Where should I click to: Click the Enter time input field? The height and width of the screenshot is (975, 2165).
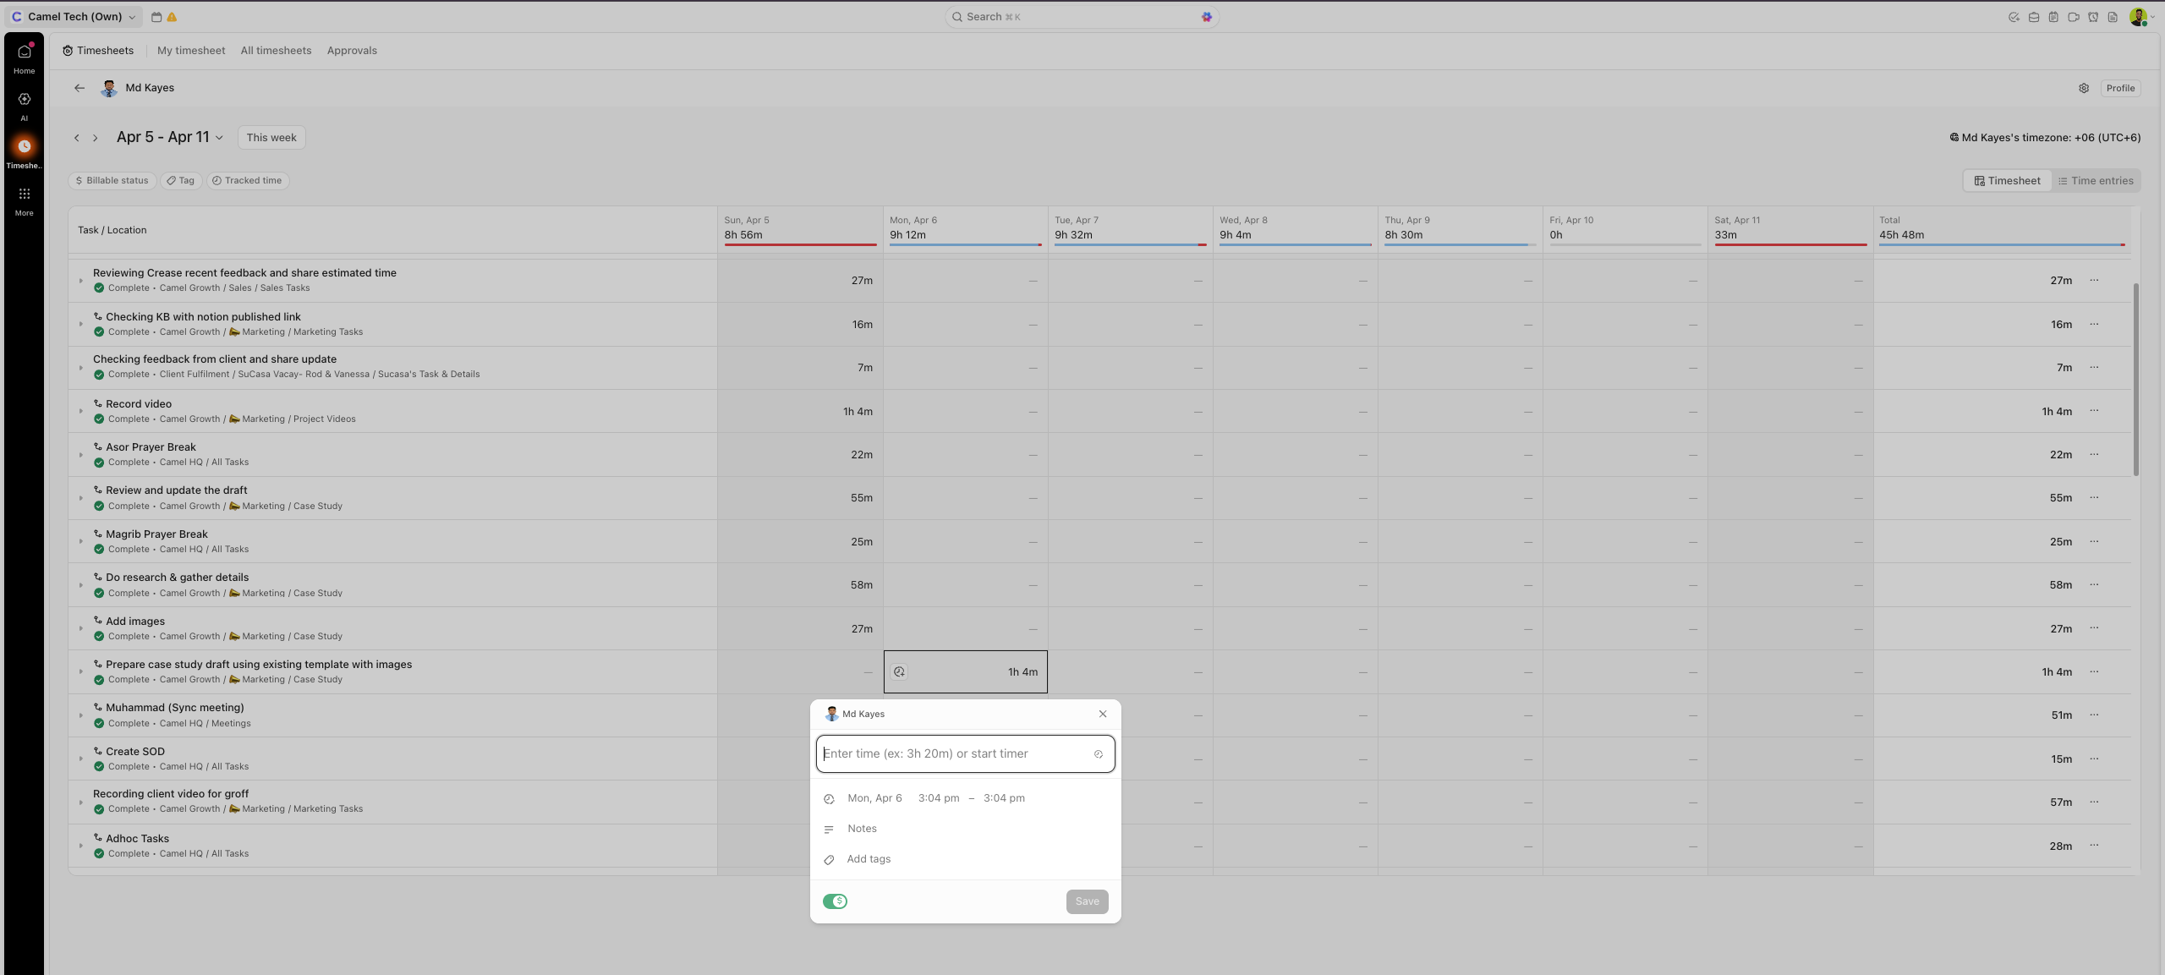(x=956, y=754)
